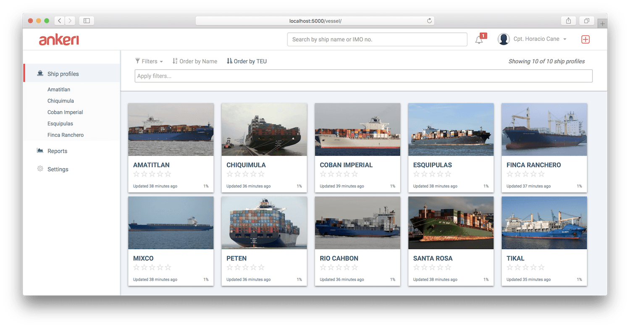Rate COBAN IMPERIAL with the third star
630x328 pixels.
pos(339,174)
